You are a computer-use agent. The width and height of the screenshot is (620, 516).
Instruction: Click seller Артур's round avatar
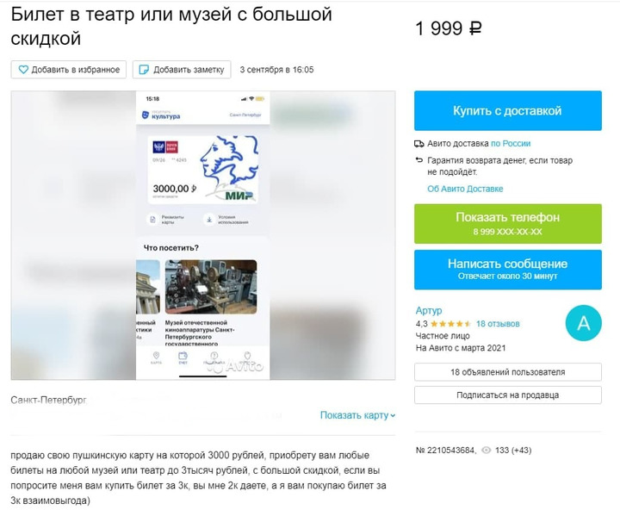point(583,323)
